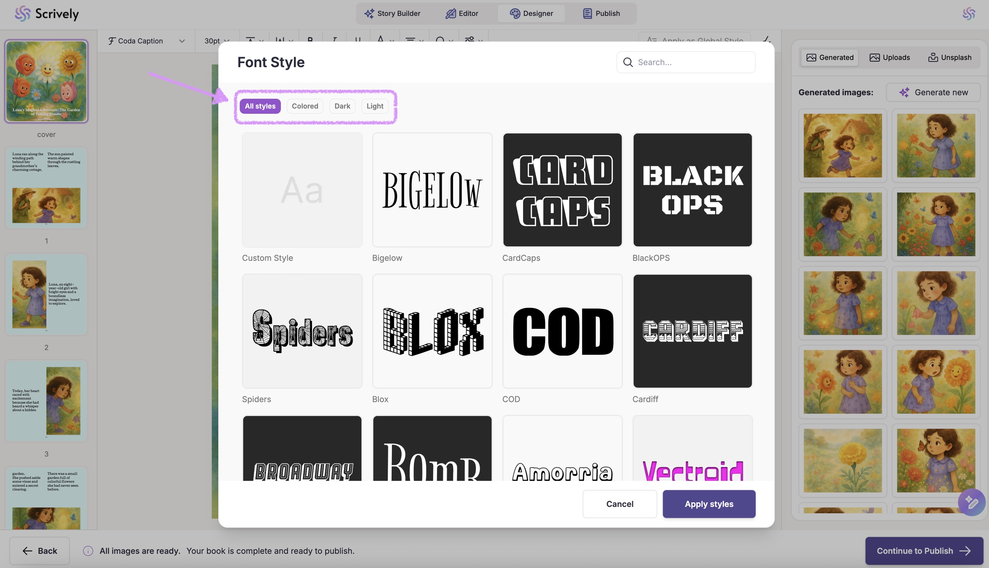Click the account swirl icon top-right
Image resolution: width=989 pixels, height=568 pixels.
pyautogui.click(x=969, y=14)
